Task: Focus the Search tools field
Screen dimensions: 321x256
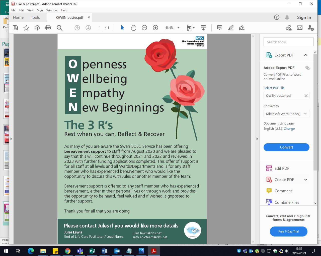Action: (288, 42)
